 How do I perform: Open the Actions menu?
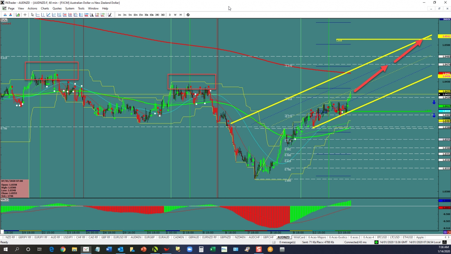click(x=33, y=8)
